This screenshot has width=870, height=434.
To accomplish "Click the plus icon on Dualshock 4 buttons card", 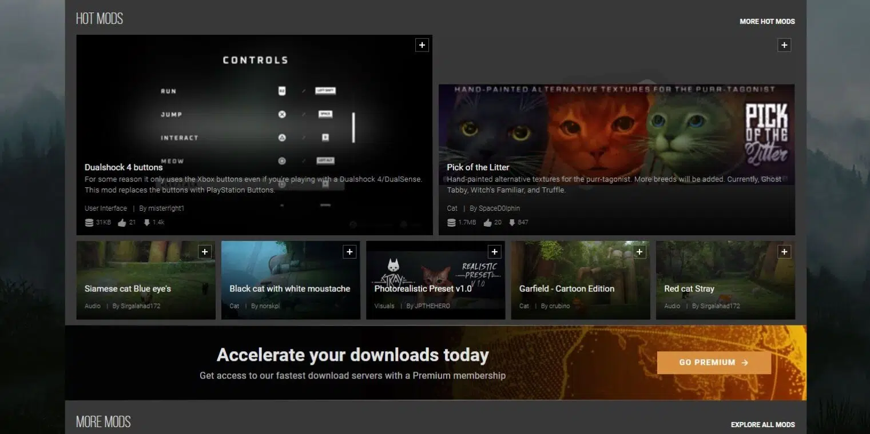I will coord(422,45).
